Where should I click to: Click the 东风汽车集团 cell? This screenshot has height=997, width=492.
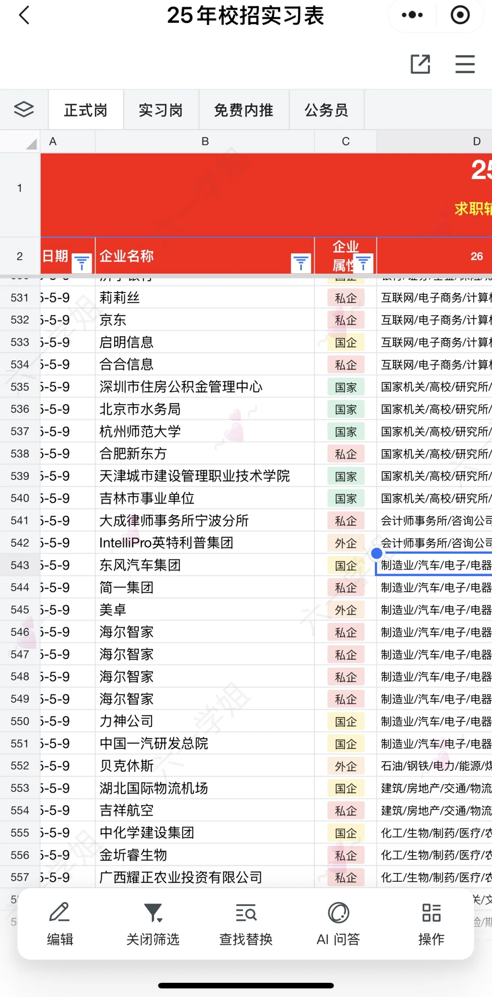point(205,565)
